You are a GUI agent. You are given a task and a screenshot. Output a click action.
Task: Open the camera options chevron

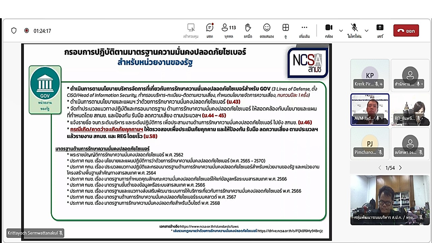pos(341,30)
